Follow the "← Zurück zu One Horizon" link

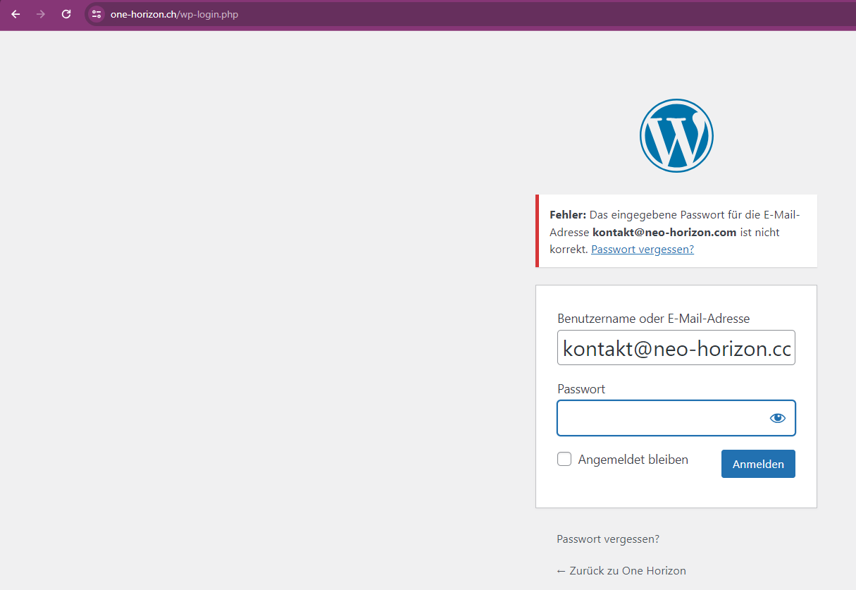(621, 571)
